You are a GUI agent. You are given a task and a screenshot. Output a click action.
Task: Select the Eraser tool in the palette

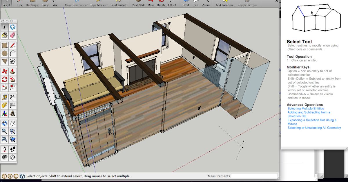click(x=12, y=35)
